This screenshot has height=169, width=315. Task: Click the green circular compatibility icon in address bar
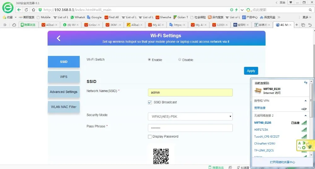pyautogui.click(x=232, y=10)
